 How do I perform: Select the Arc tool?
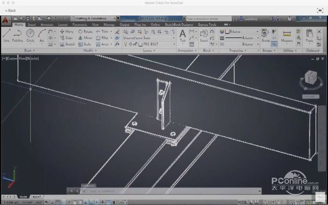click(42, 36)
